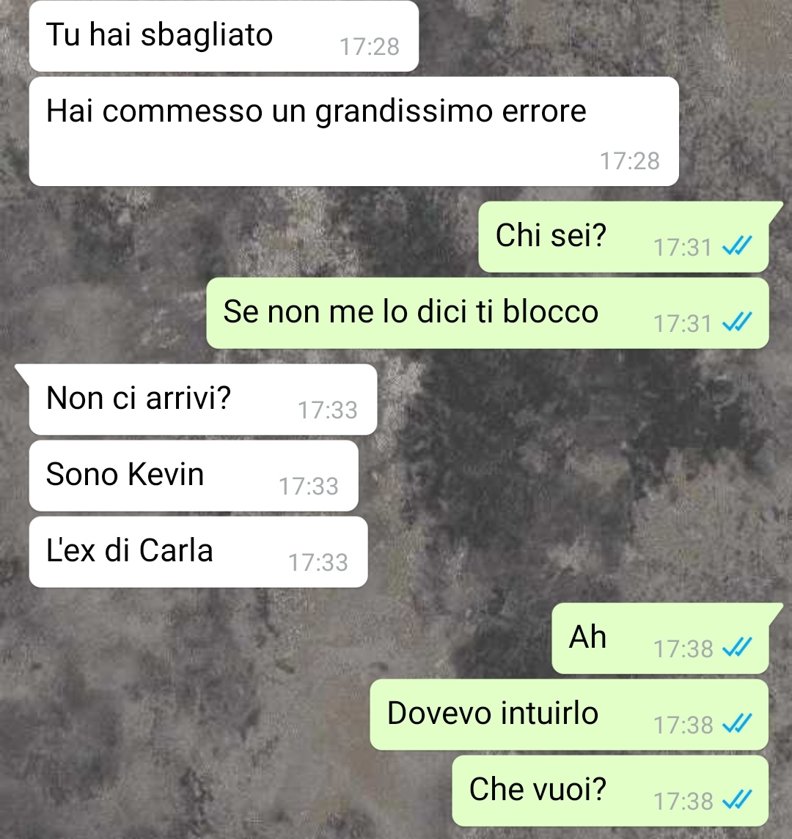Tap the 'Chi sei?' sent message
Image resolution: width=792 pixels, height=839 pixels.
624,237
